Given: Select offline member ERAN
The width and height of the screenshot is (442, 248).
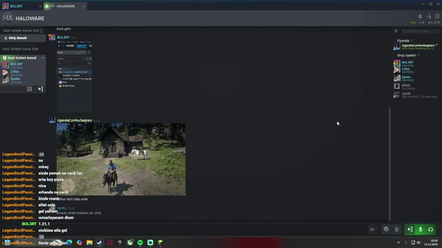Looking at the screenshot, I should point(406,85).
